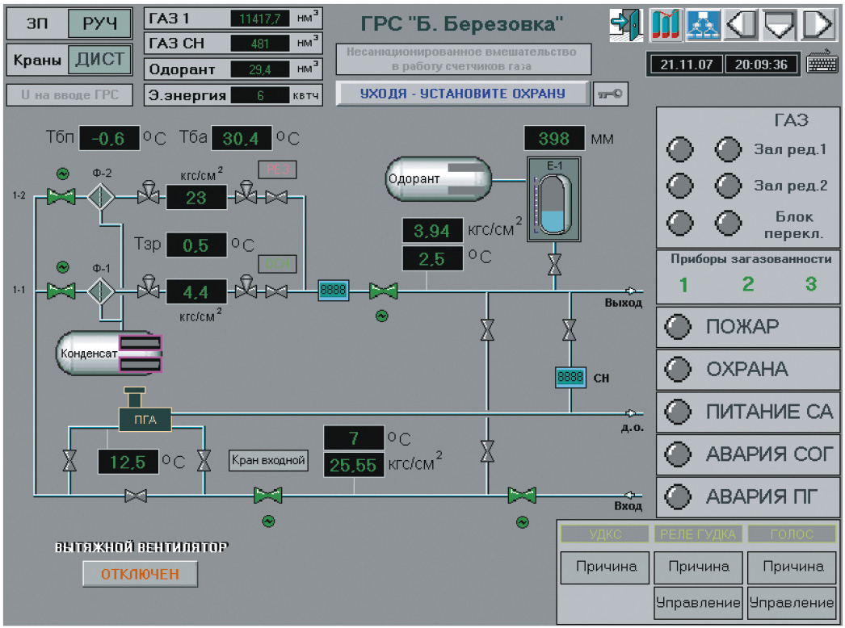
Task: Go to previous screen with left arrow
Action: (x=742, y=24)
